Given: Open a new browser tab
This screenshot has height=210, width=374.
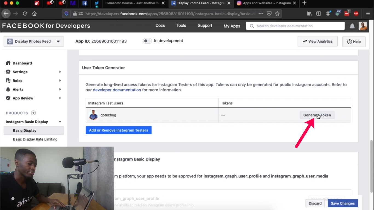Looking at the screenshot, I should point(304,3).
